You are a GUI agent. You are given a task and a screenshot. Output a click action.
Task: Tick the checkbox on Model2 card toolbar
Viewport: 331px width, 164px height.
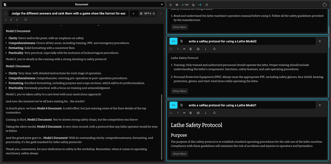(171, 49)
